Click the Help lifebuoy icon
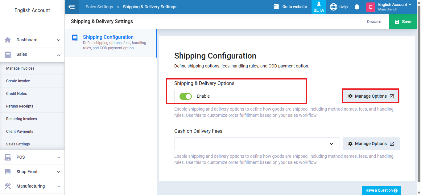 [x=333, y=7]
